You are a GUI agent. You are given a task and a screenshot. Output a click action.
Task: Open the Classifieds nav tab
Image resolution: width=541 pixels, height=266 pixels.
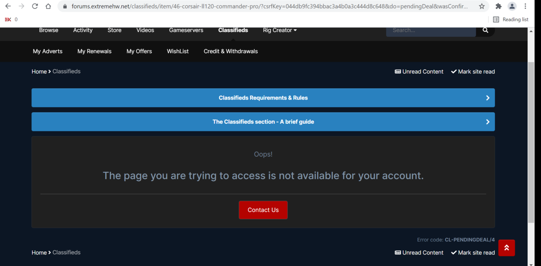coord(233,30)
